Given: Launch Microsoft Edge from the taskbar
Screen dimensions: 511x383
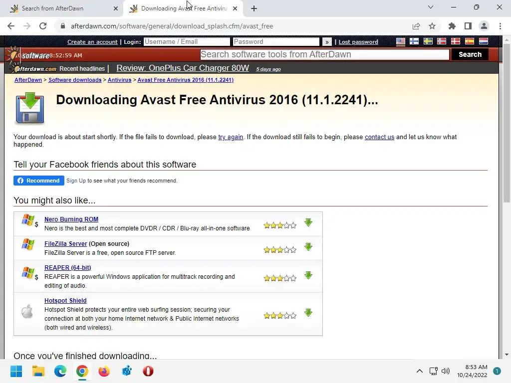Looking at the screenshot, I should click(60, 371).
